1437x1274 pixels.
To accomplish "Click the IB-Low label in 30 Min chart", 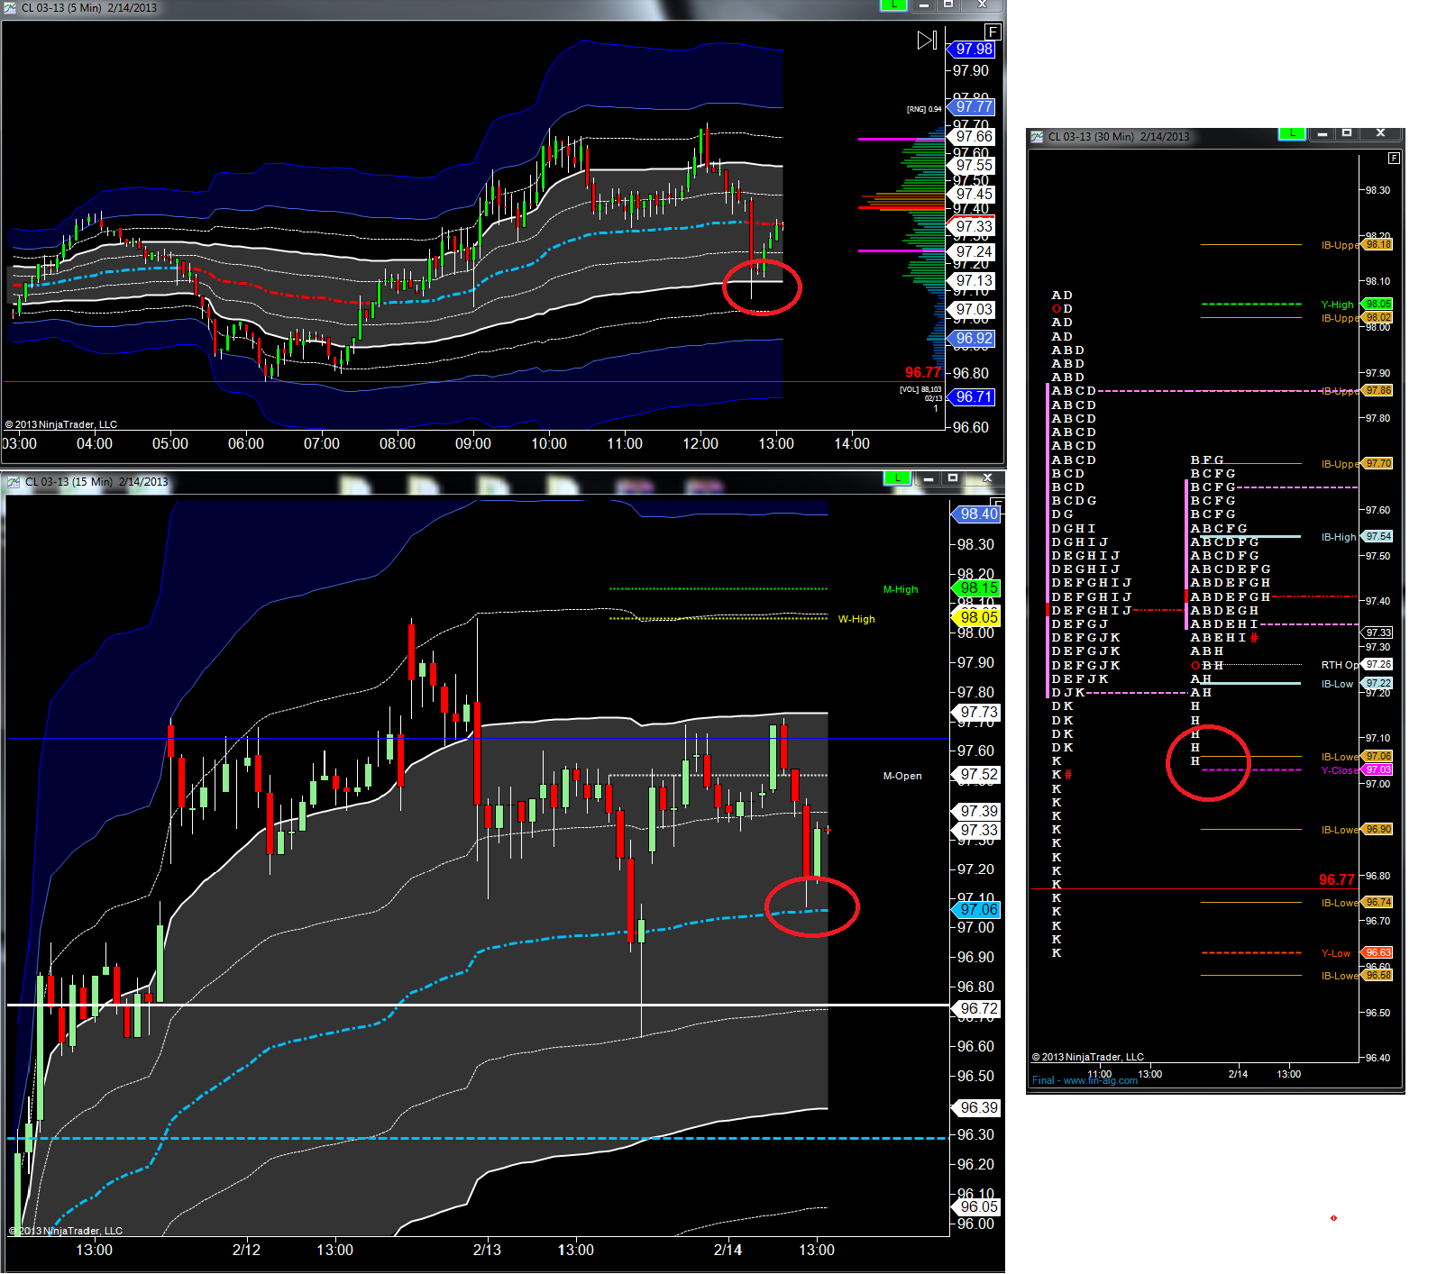I will tap(1338, 684).
